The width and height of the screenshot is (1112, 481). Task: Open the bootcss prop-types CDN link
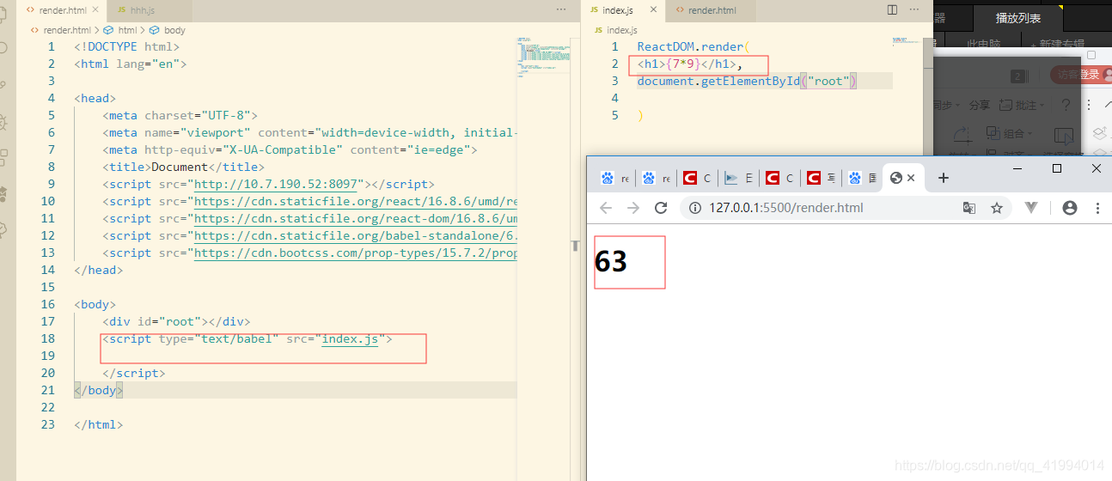pyautogui.click(x=356, y=253)
